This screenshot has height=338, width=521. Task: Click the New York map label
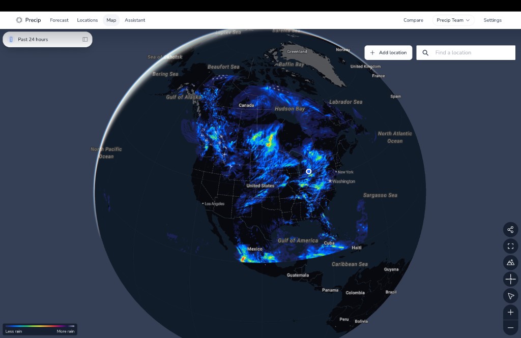[x=345, y=172]
